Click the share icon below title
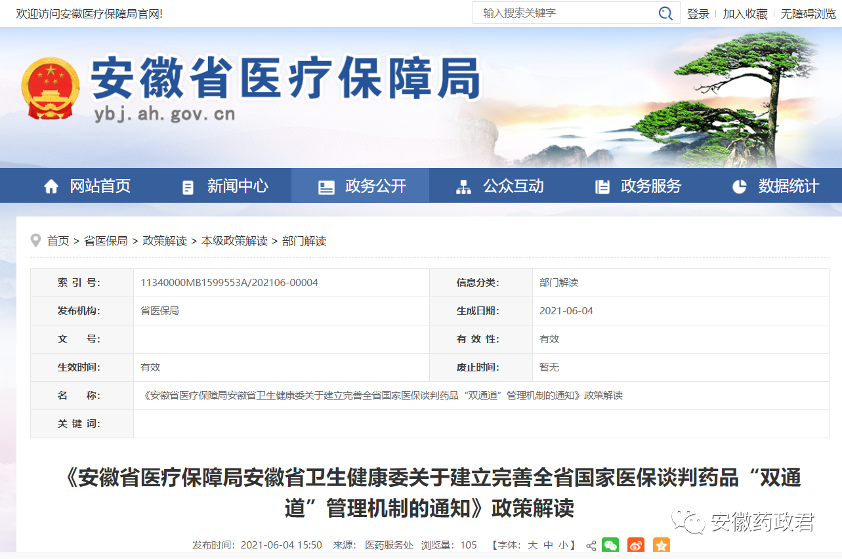 [591, 545]
